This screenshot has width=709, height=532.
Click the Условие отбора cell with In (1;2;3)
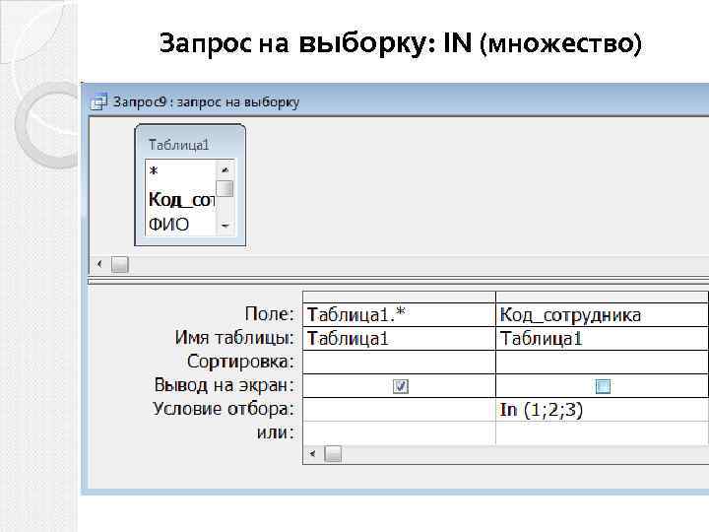point(602,410)
